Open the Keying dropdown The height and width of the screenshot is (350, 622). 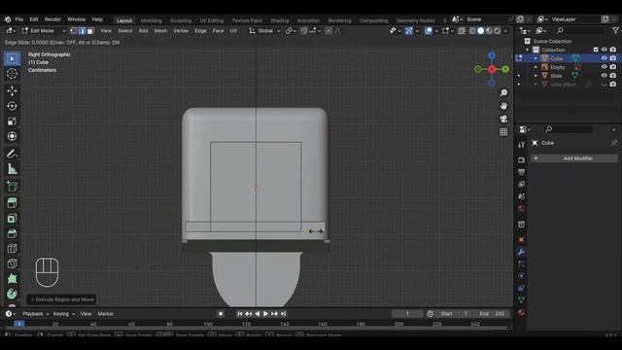coord(63,314)
